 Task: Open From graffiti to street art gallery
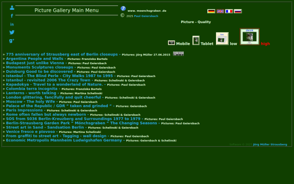56,136
